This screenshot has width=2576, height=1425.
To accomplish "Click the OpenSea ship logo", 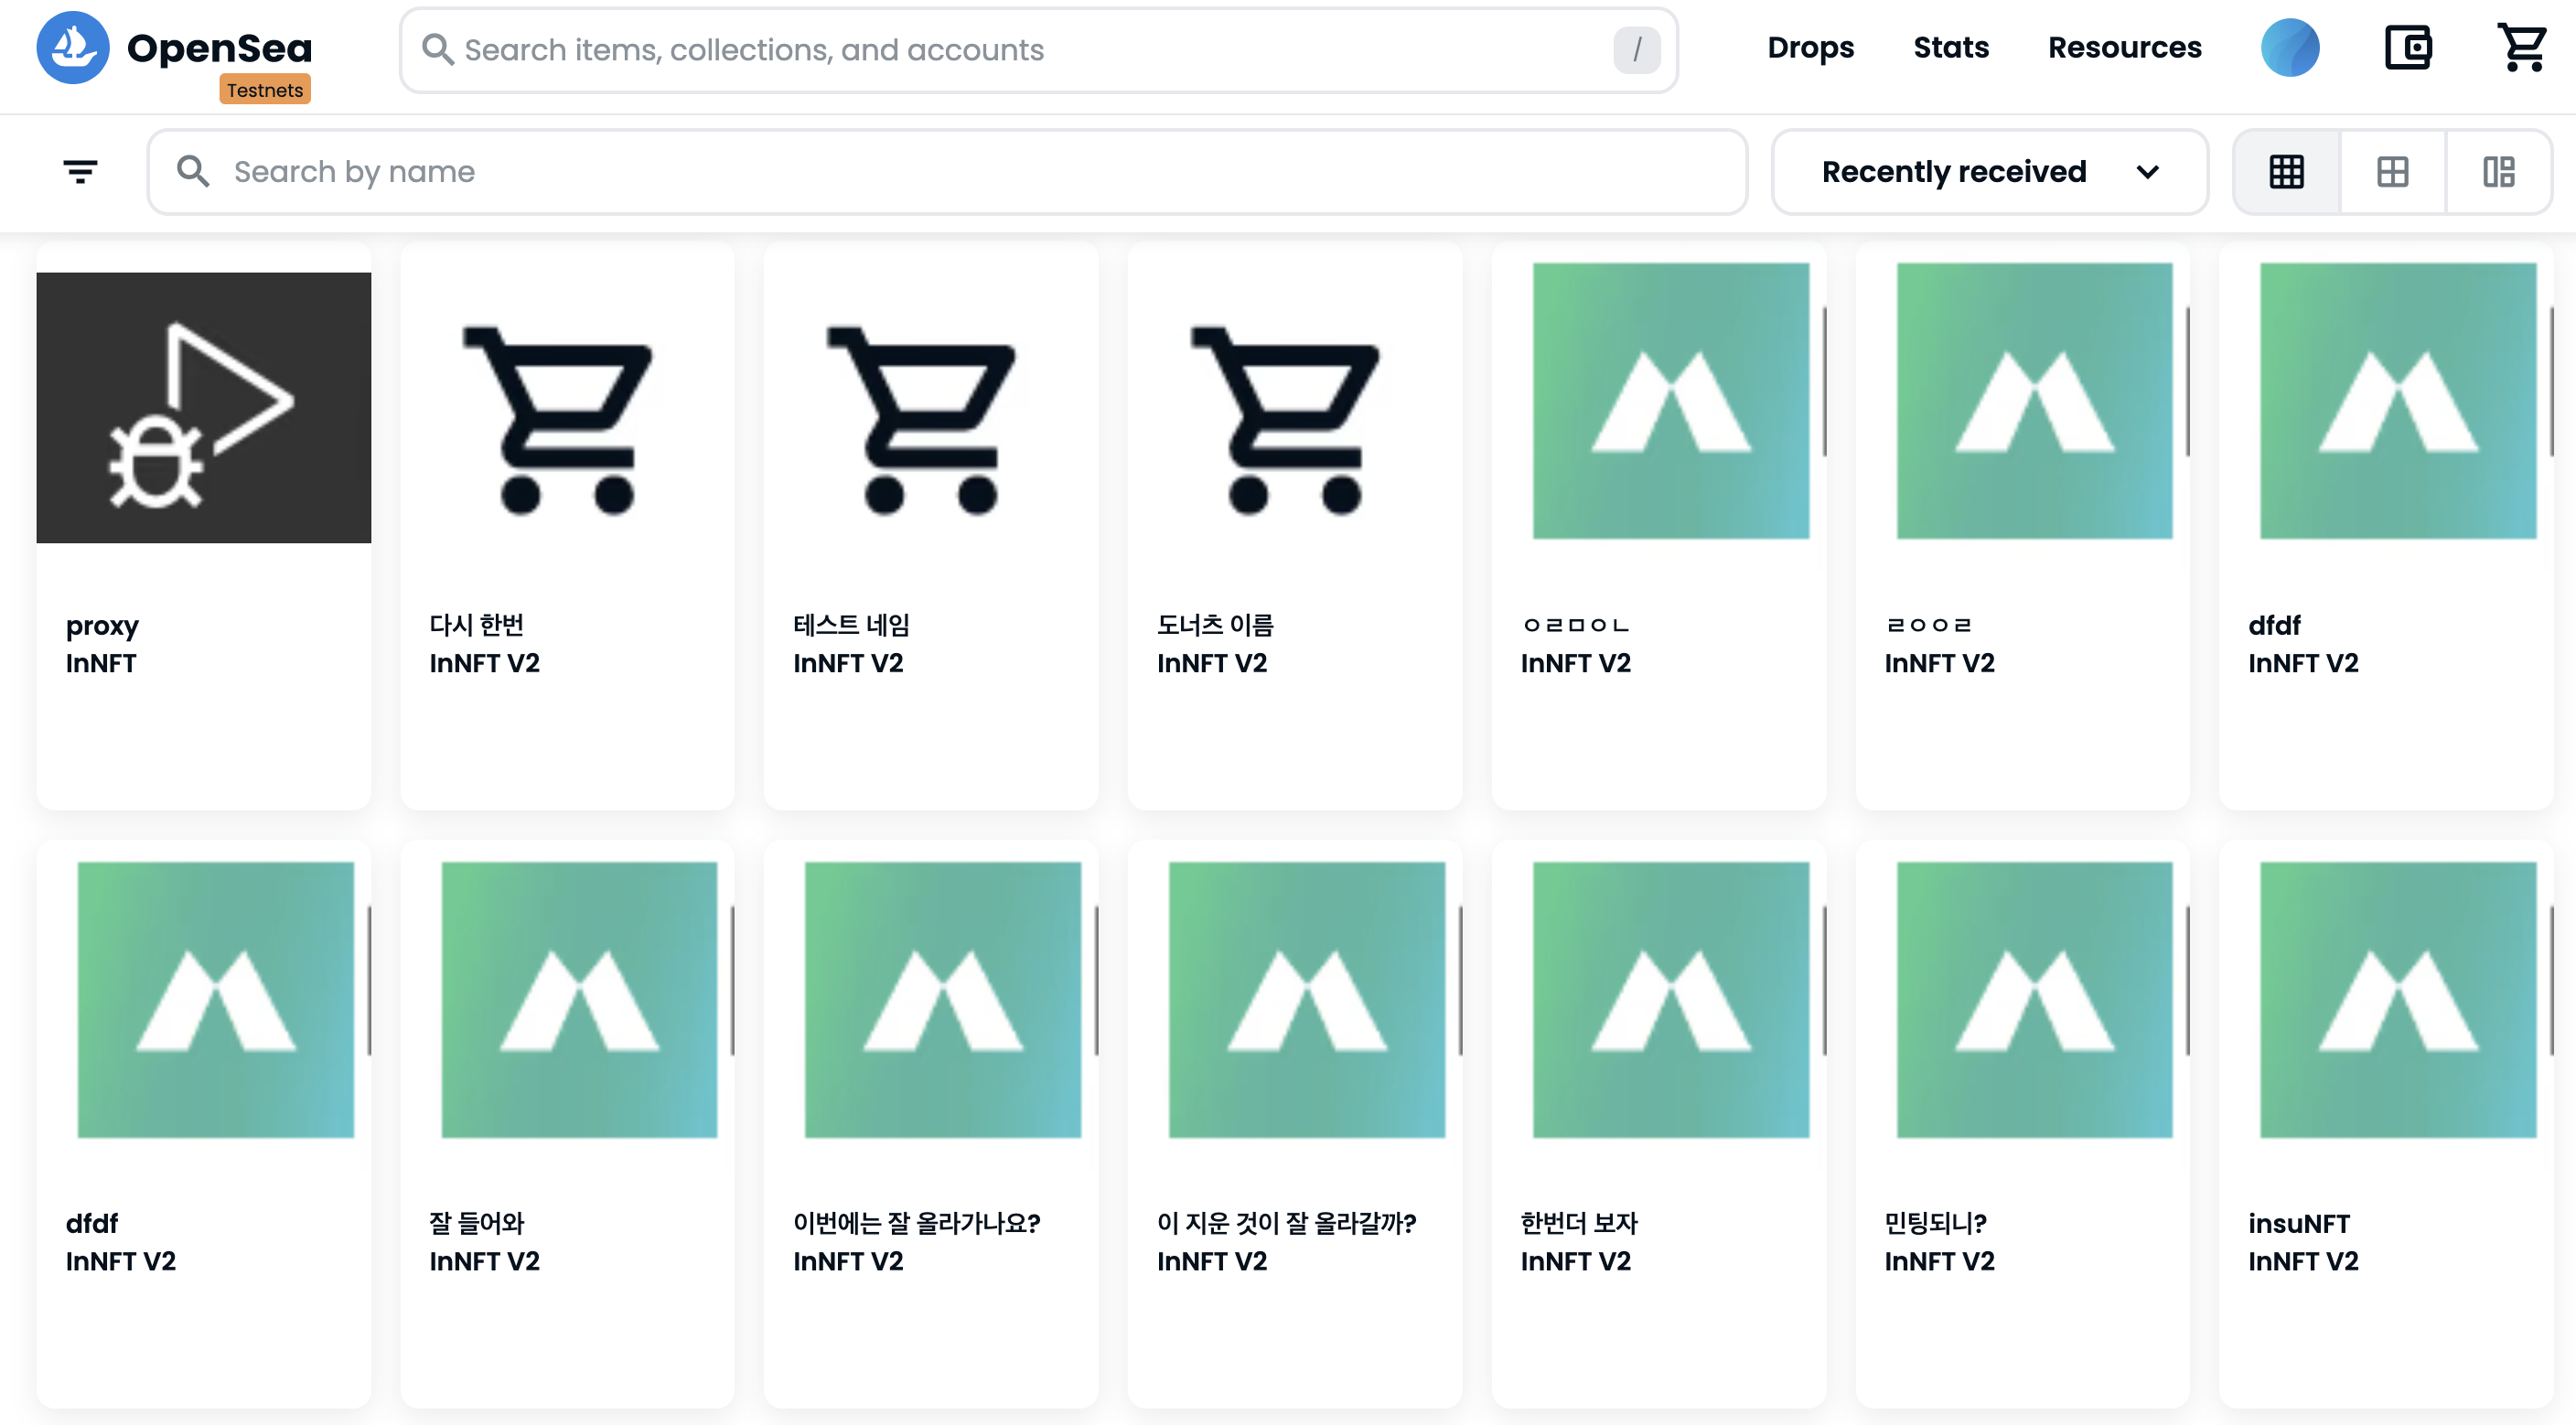I will (x=72, y=47).
